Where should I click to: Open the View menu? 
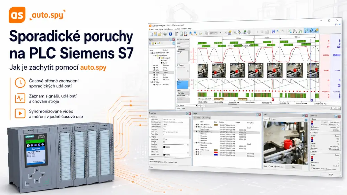click(x=156, y=29)
